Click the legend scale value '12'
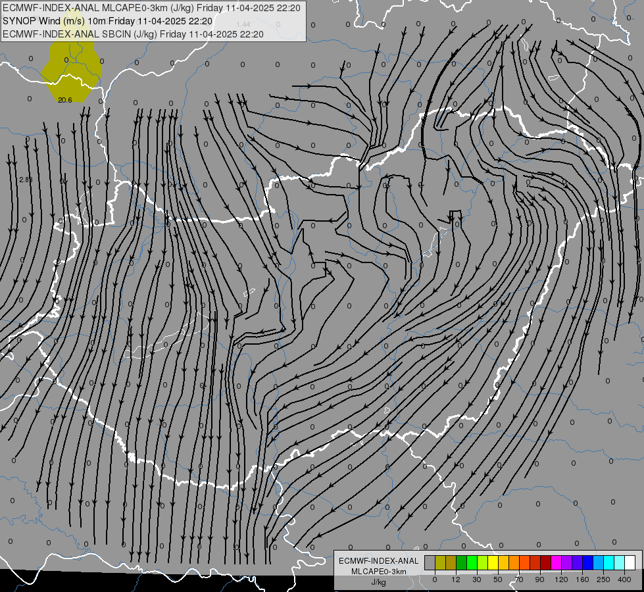 (x=456, y=580)
